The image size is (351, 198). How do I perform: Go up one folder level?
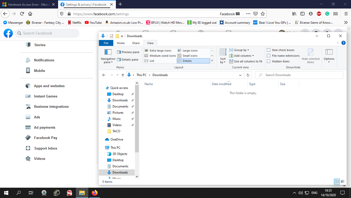pyautogui.click(x=123, y=75)
